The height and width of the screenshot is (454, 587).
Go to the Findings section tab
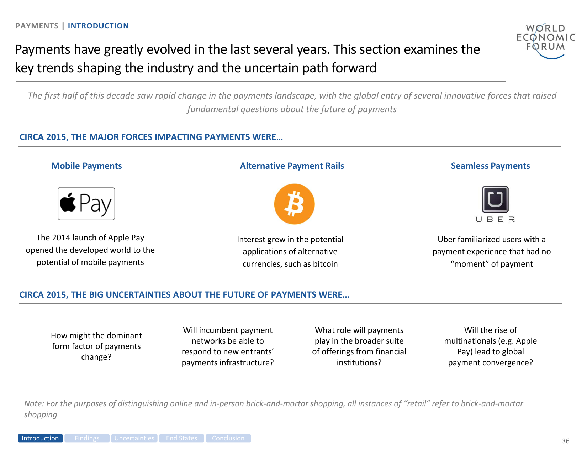[x=87, y=438]
